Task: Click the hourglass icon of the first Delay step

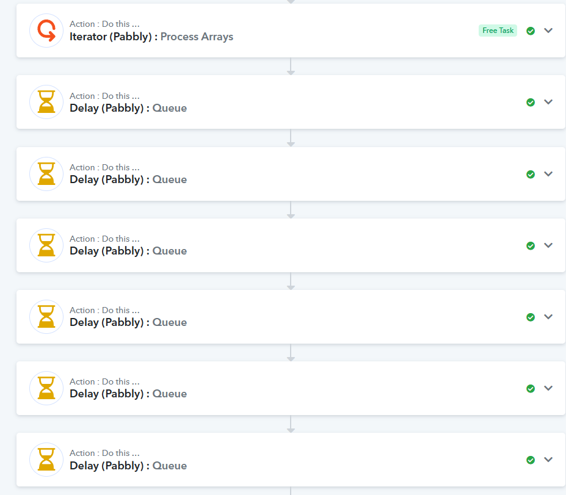Action: [x=46, y=102]
